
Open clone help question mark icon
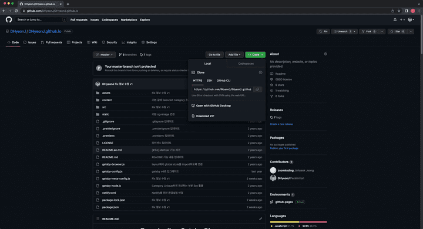point(260,72)
